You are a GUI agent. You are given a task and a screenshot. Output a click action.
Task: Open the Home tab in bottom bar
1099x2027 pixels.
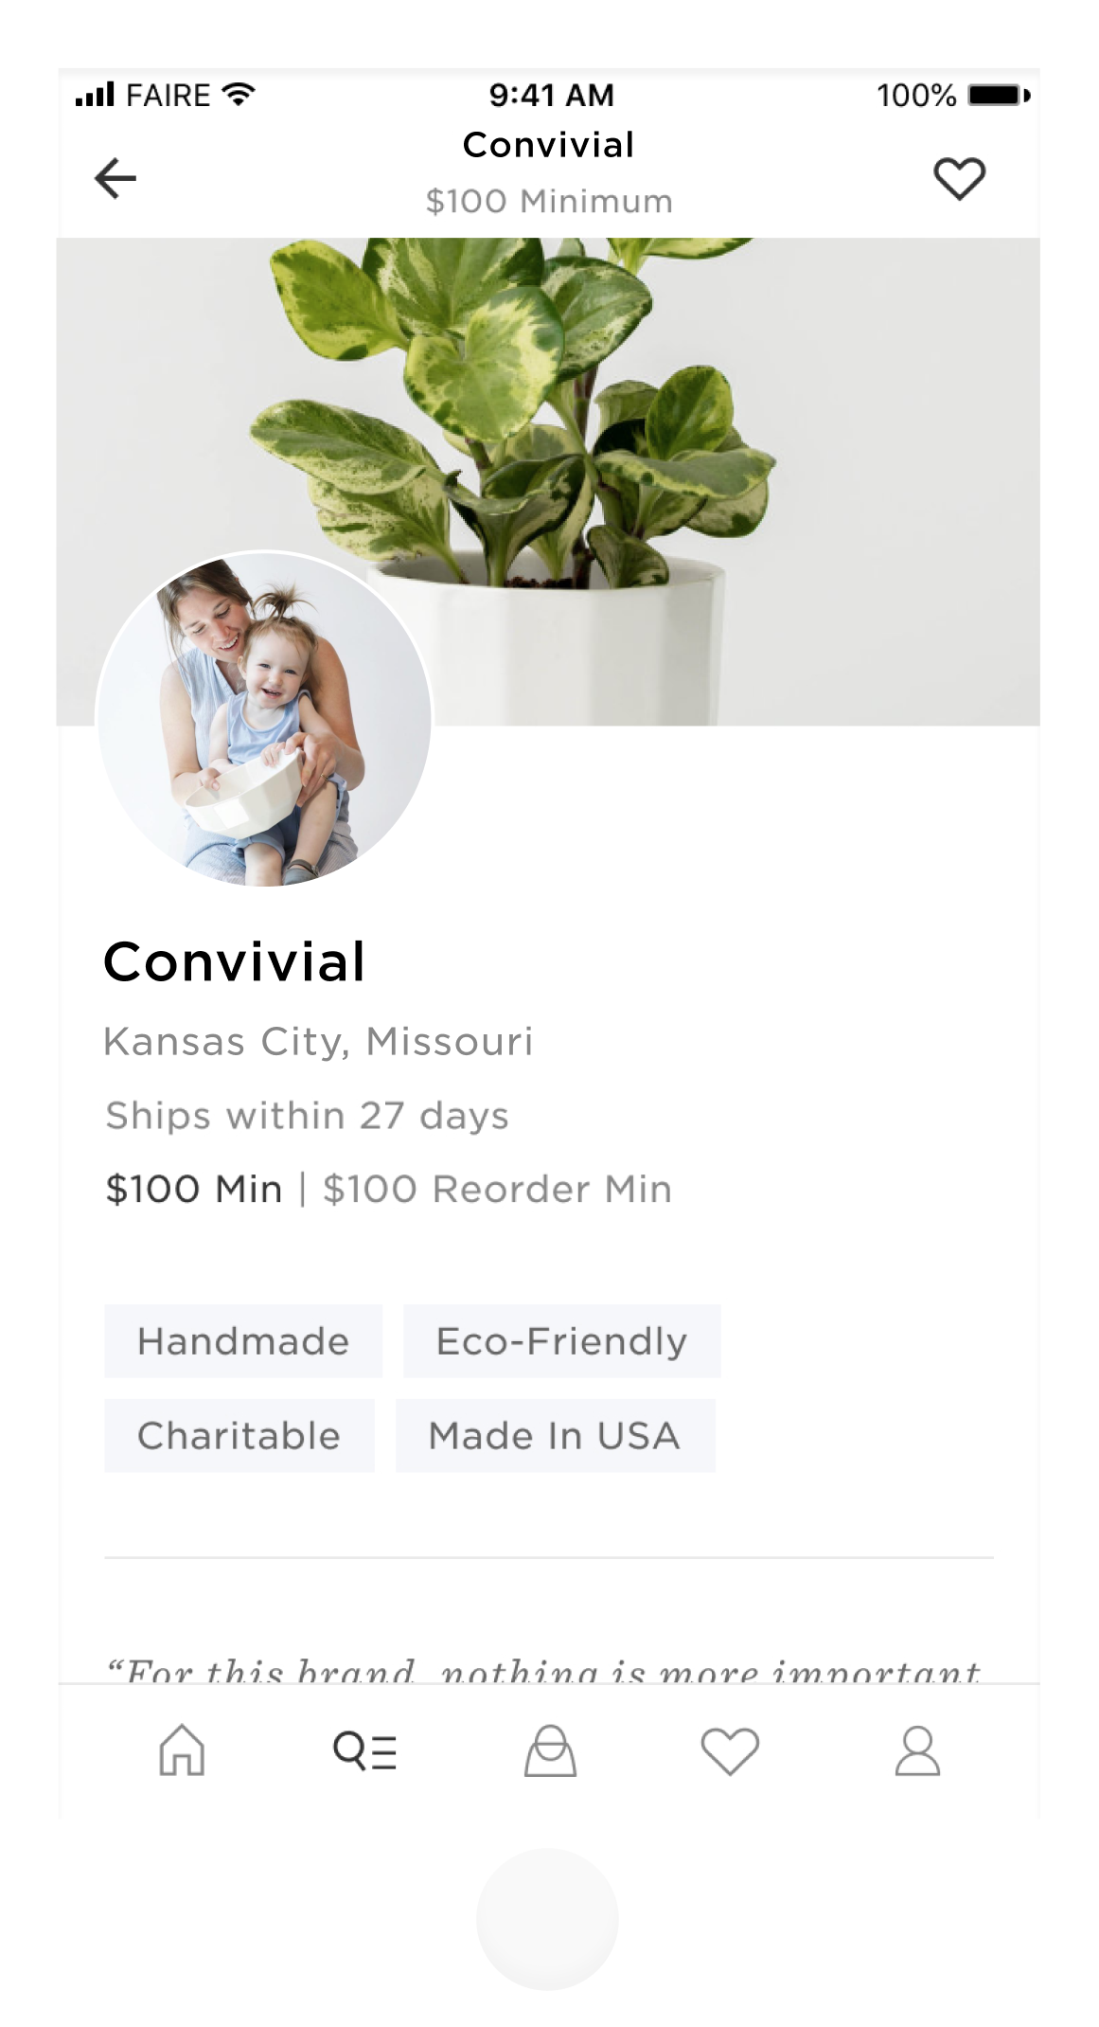click(x=182, y=1749)
